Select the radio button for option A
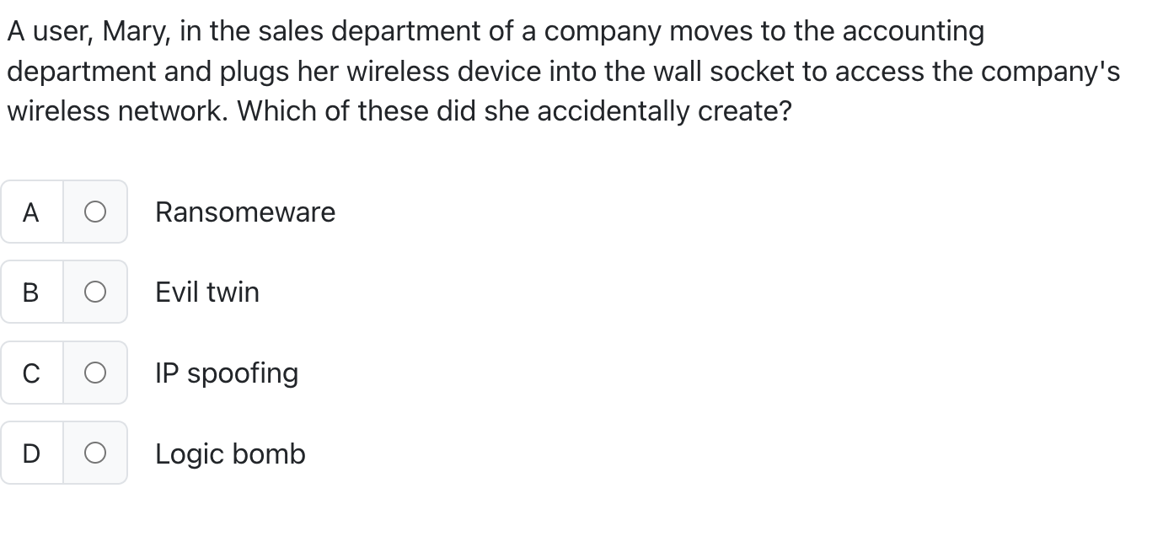The width and height of the screenshot is (1163, 558). [x=95, y=212]
